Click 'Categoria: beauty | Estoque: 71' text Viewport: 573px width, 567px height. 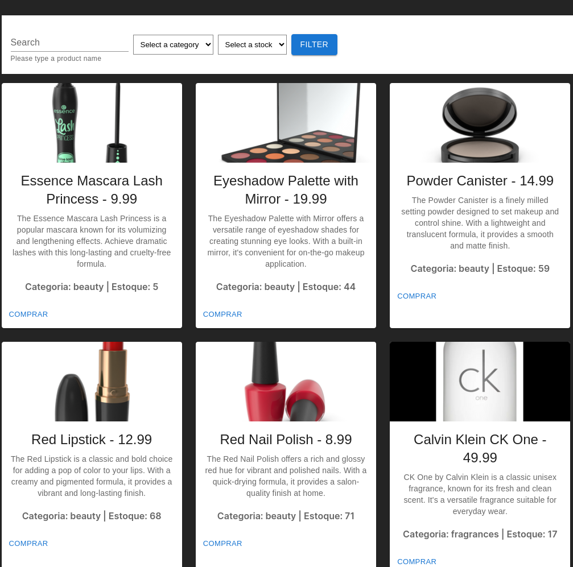tap(286, 516)
